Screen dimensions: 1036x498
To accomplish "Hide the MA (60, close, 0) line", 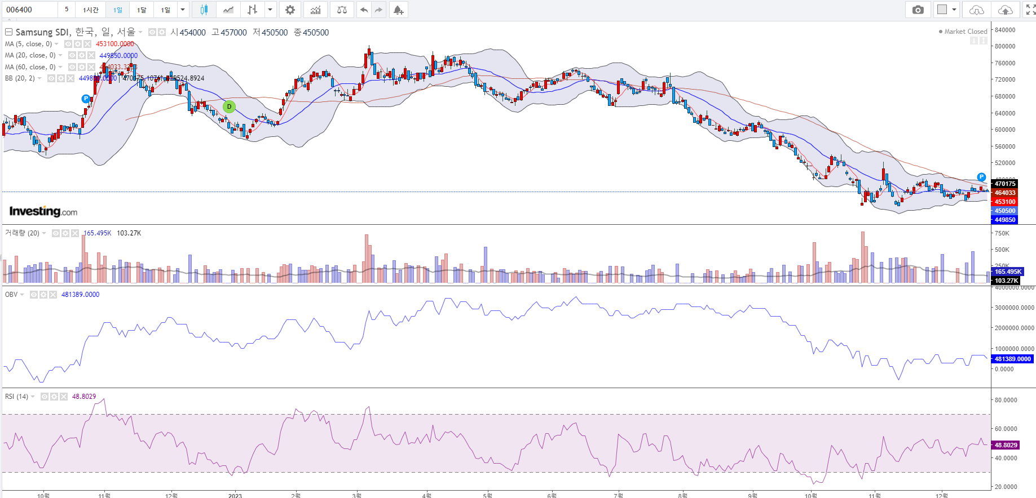I will click(72, 67).
